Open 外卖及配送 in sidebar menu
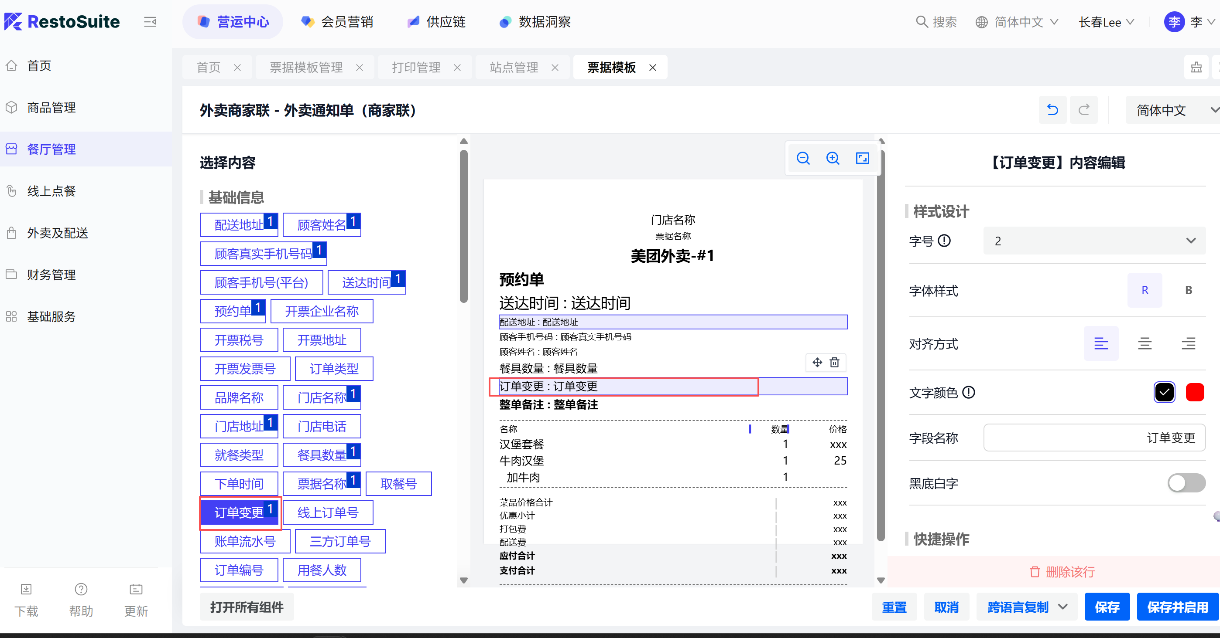Screen dimensions: 1220x638 coord(57,233)
